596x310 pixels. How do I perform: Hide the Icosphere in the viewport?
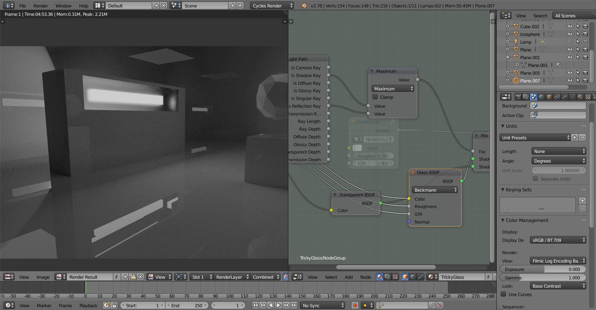coord(570,34)
